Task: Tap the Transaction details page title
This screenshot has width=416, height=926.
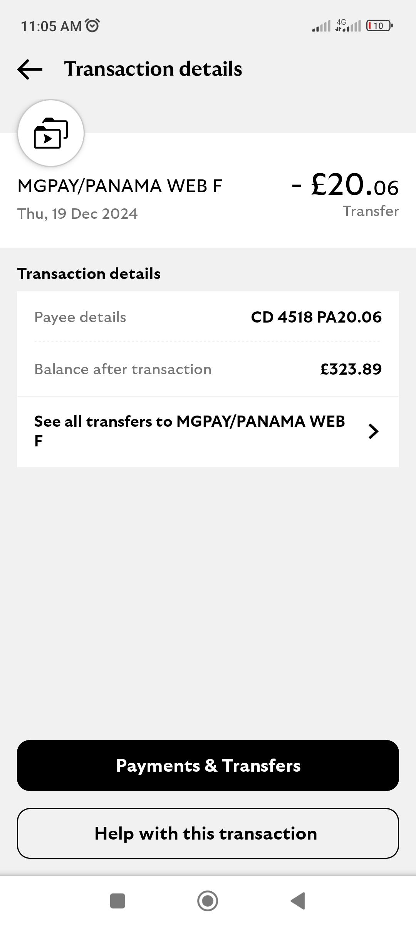Action: 153,69
